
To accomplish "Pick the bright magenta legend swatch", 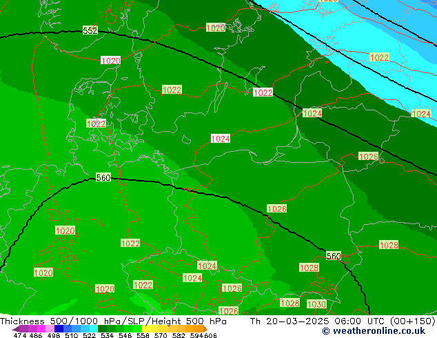I will tap(41, 329).
